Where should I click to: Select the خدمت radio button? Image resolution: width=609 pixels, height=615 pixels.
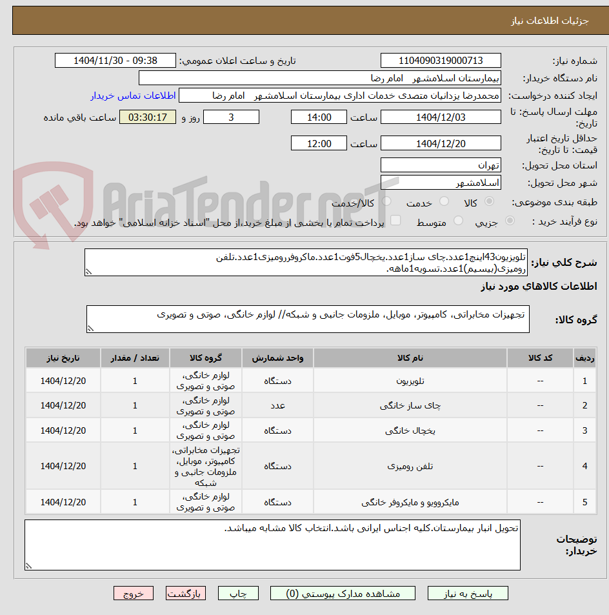444,201
